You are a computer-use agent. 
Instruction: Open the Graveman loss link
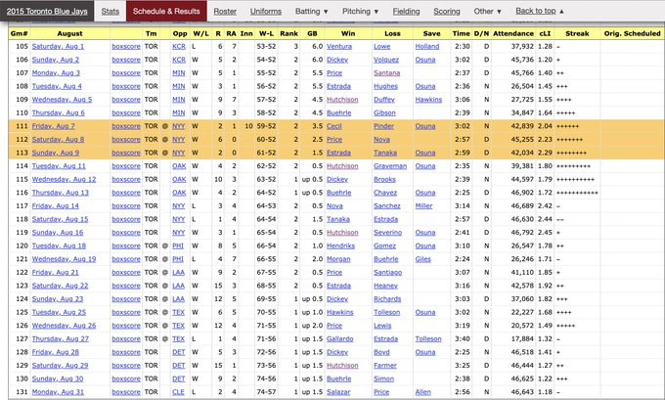click(x=390, y=166)
